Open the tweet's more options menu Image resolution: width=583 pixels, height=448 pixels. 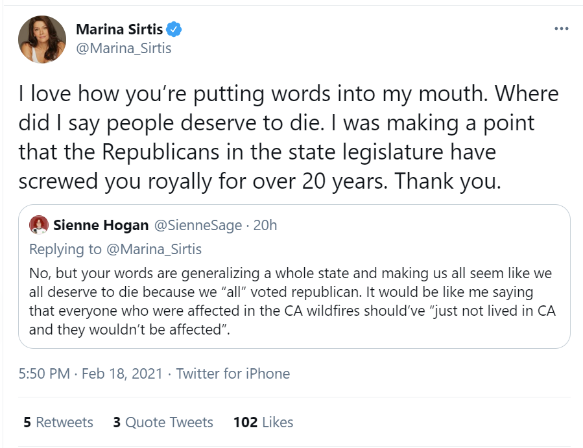point(560,29)
